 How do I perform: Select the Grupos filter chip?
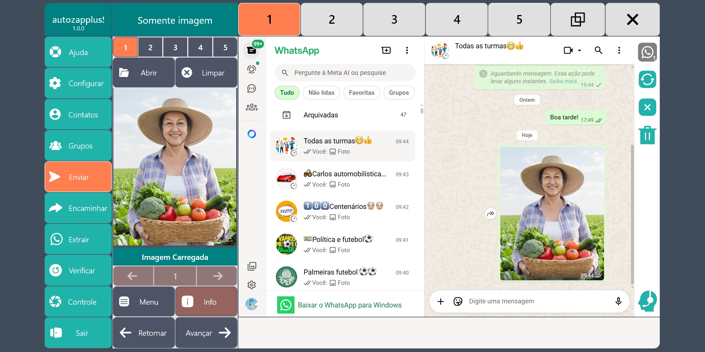(399, 92)
